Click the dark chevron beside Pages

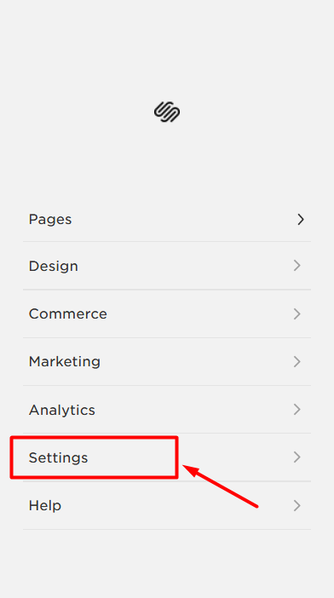(x=301, y=219)
